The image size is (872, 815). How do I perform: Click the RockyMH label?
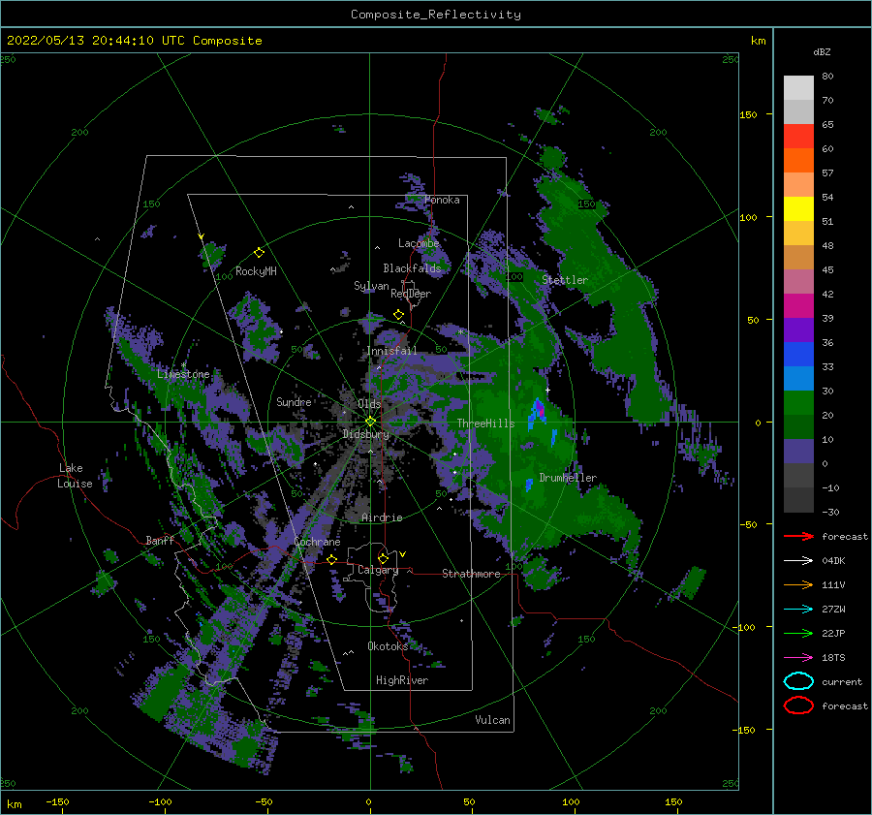pos(256,271)
